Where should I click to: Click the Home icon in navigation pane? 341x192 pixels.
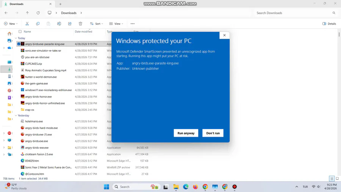(9, 33)
